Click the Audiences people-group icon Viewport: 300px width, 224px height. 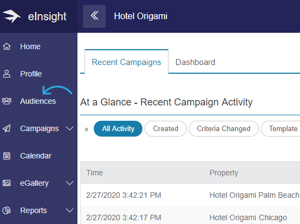(x=7, y=101)
